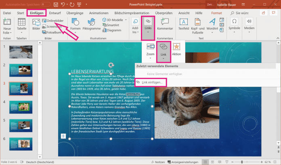Choose the Aktion star icon

point(176,50)
